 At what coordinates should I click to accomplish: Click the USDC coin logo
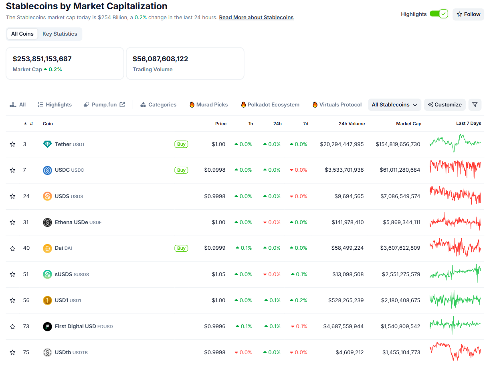(47, 170)
